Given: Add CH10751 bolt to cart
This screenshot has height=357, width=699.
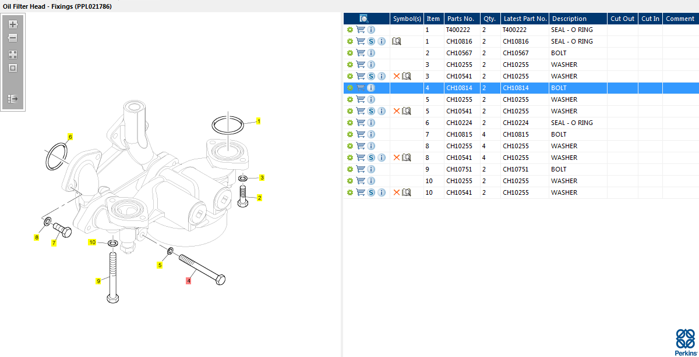Looking at the screenshot, I should pyautogui.click(x=361, y=169).
